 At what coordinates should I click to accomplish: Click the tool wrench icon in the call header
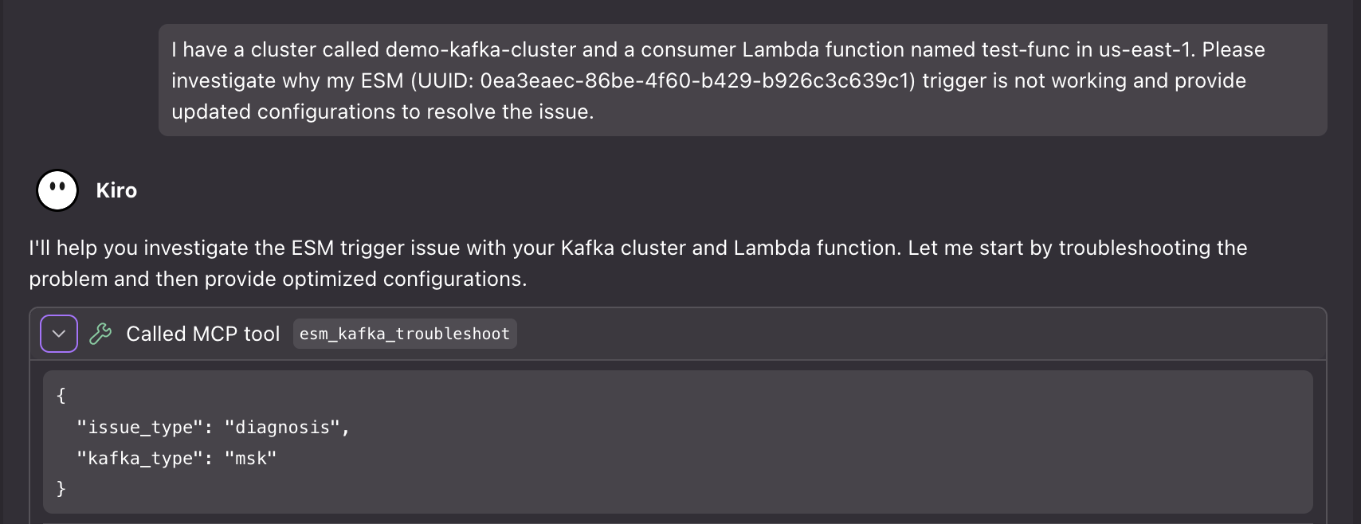click(99, 333)
